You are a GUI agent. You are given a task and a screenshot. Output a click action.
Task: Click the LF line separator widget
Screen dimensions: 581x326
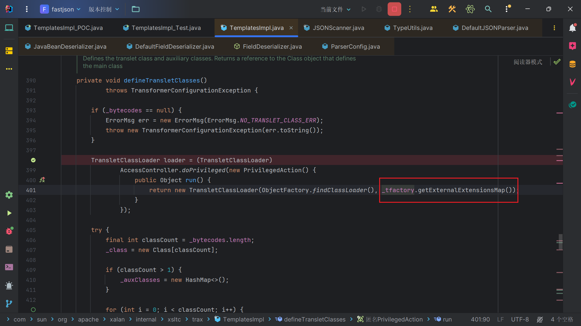(x=500, y=319)
